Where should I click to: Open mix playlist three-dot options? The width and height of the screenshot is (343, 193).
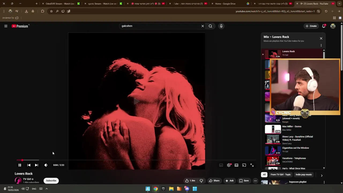(x=321, y=45)
